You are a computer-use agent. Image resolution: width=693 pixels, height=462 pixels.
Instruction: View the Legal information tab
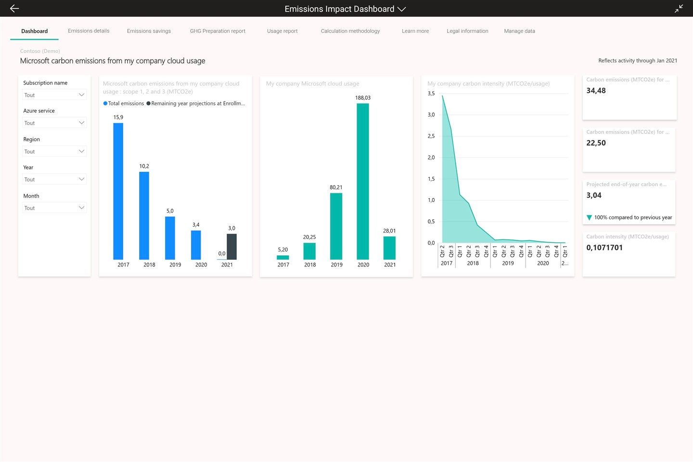(x=467, y=31)
